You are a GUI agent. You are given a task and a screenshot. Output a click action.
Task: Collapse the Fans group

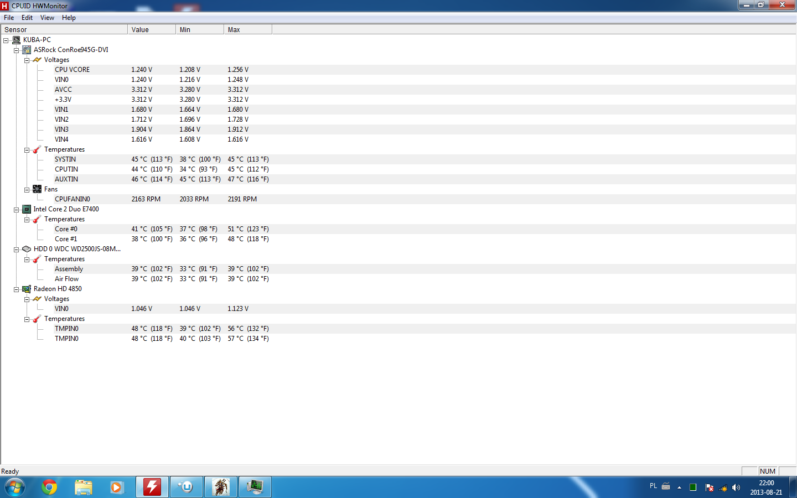27,190
